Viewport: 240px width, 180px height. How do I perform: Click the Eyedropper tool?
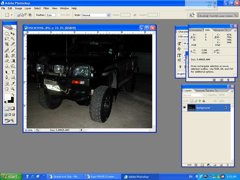tap(13, 83)
